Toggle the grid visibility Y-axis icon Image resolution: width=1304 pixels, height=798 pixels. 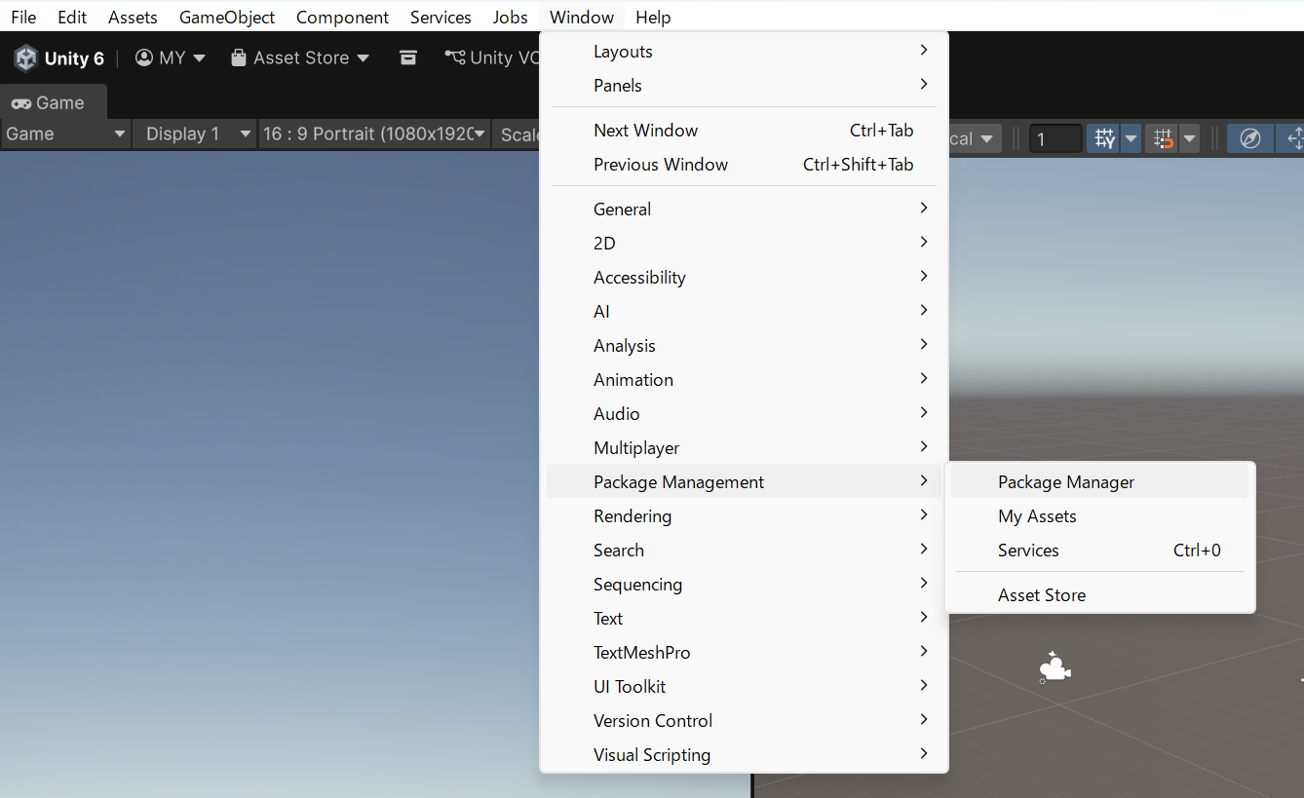1104,138
